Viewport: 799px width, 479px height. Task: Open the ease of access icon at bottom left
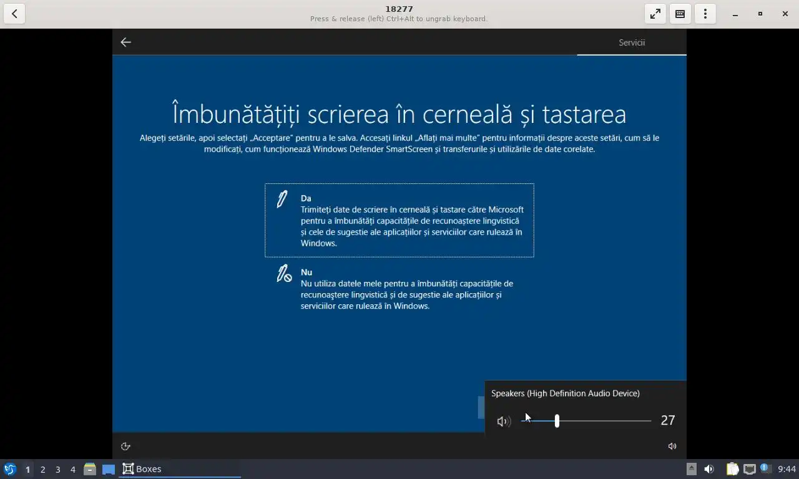click(125, 446)
